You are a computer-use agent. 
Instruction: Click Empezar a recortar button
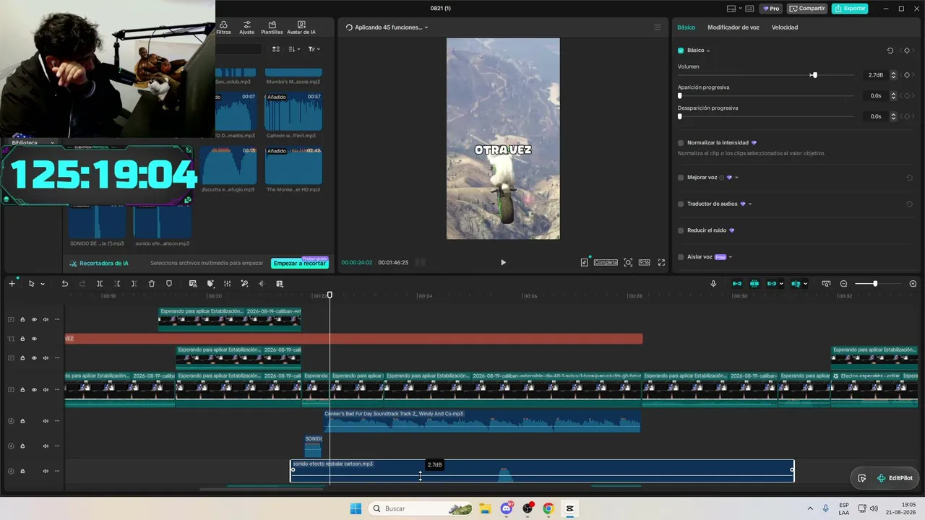pos(300,264)
